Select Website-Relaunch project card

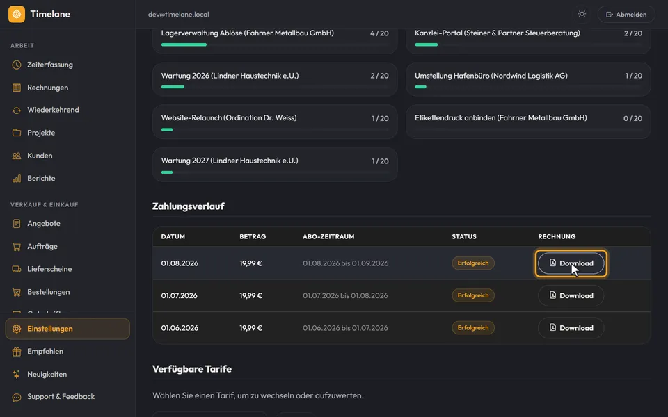pyautogui.click(x=275, y=122)
